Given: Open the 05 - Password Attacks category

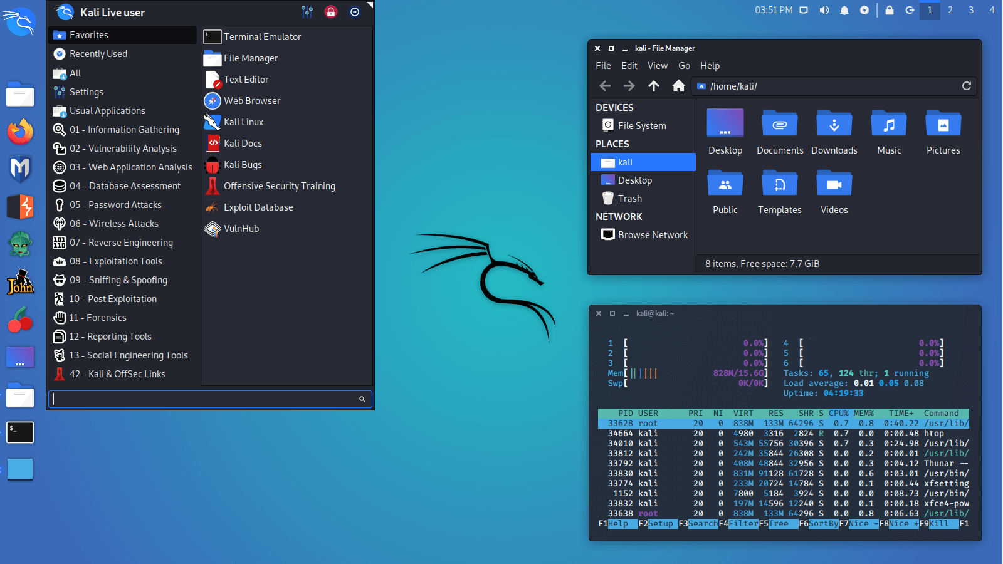Looking at the screenshot, I should pyautogui.click(x=115, y=204).
